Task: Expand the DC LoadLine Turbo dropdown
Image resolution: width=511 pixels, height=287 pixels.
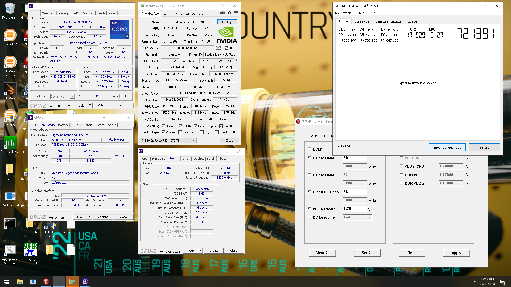Action: (x=369, y=217)
